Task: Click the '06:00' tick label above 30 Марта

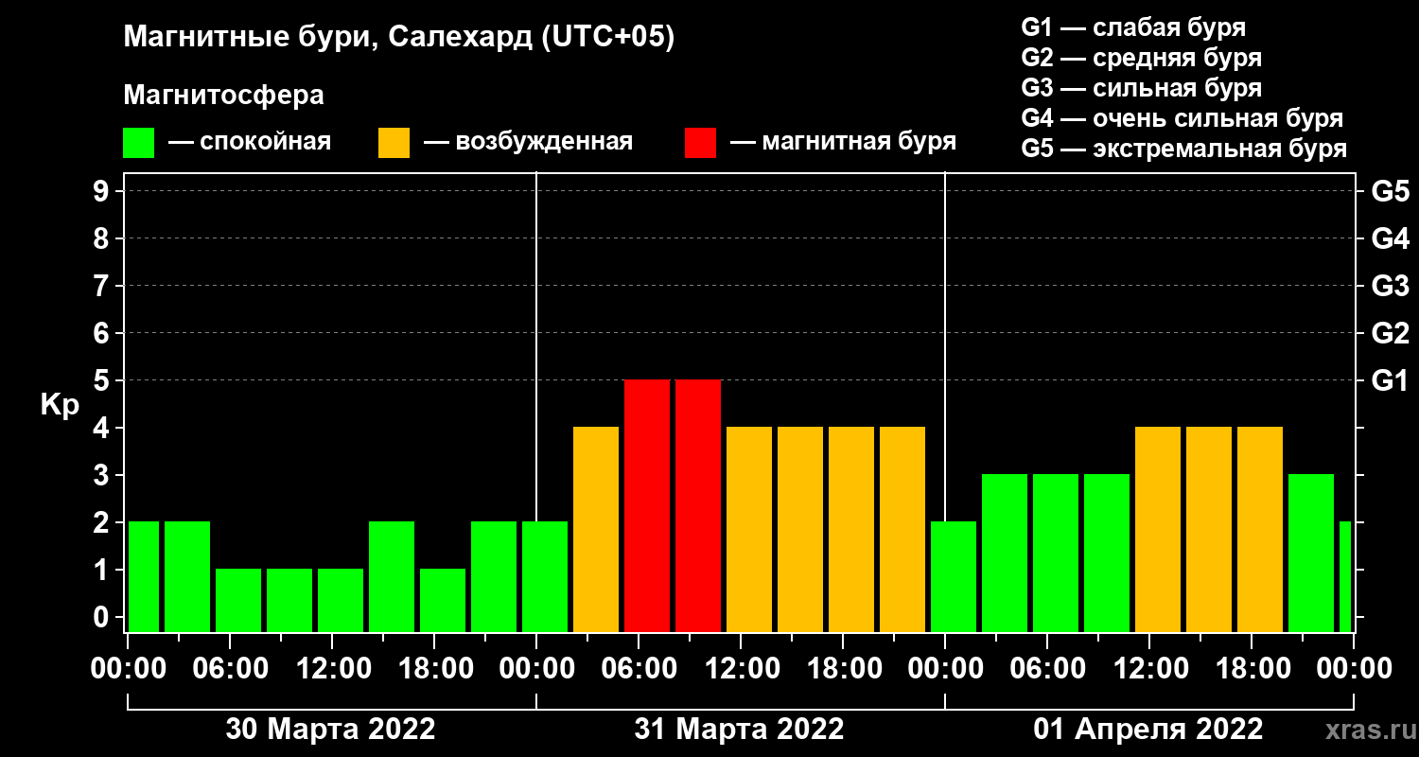Action: click(x=230, y=669)
